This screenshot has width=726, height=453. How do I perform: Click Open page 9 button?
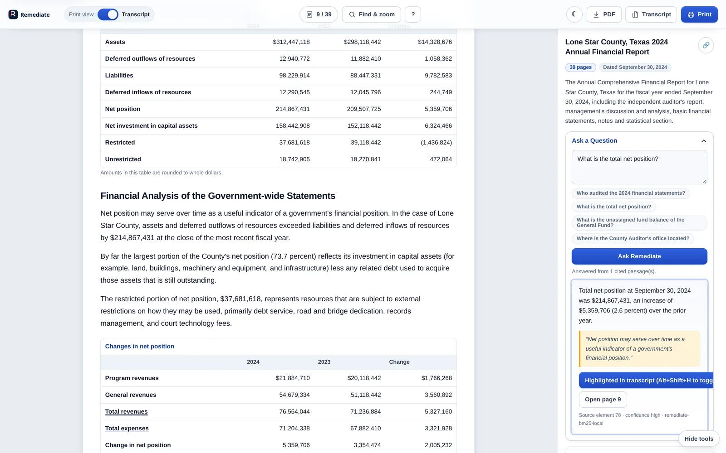(x=603, y=400)
